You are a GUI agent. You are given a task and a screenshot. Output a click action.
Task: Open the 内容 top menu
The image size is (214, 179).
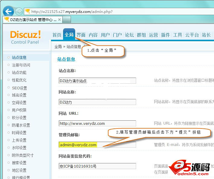[93, 35]
